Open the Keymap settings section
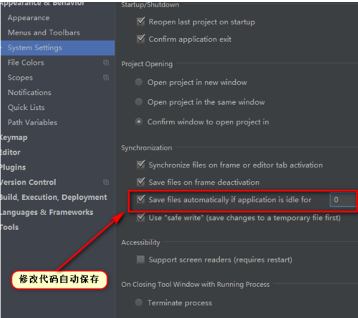Screen dimensions: 358x318 click(14, 137)
